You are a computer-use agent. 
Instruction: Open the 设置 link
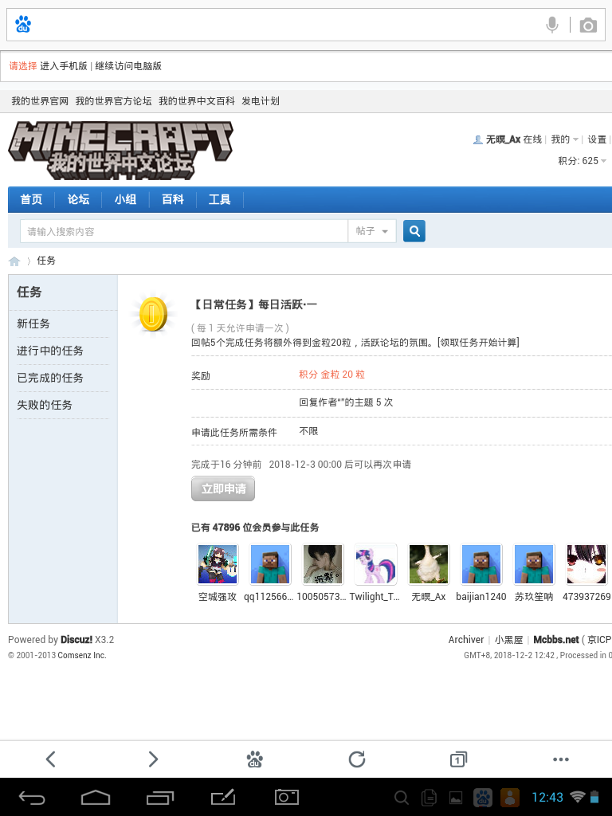tap(597, 139)
